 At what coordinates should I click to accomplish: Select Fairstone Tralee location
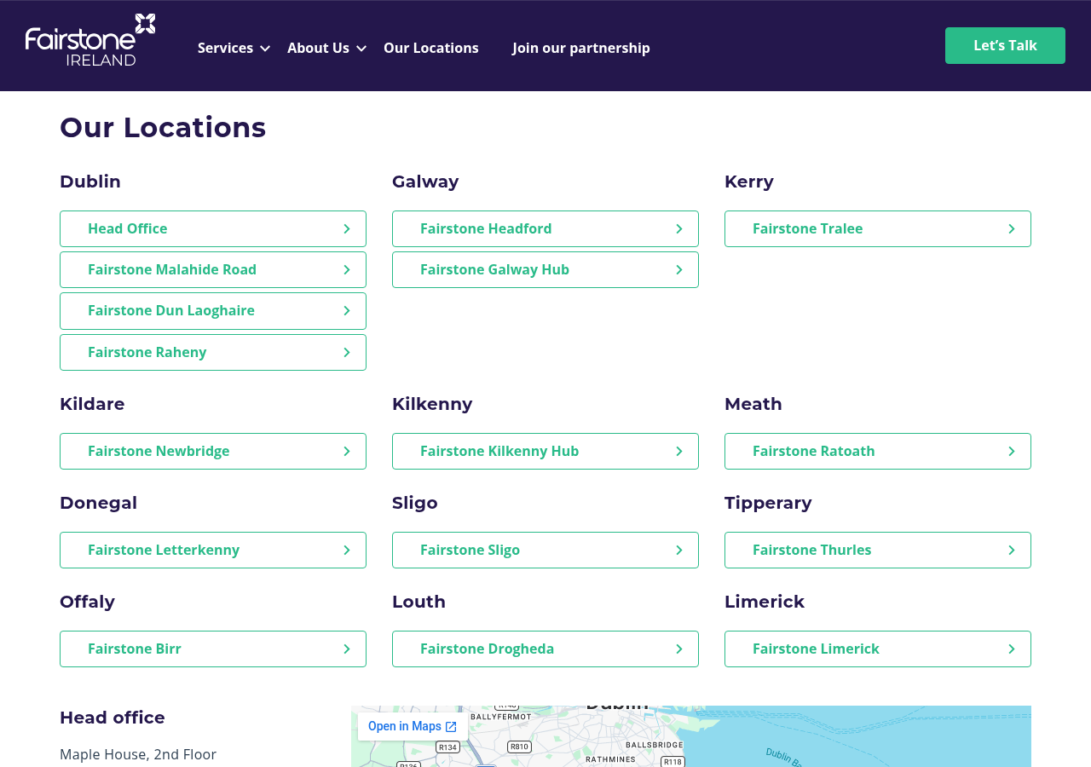[878, 228]
